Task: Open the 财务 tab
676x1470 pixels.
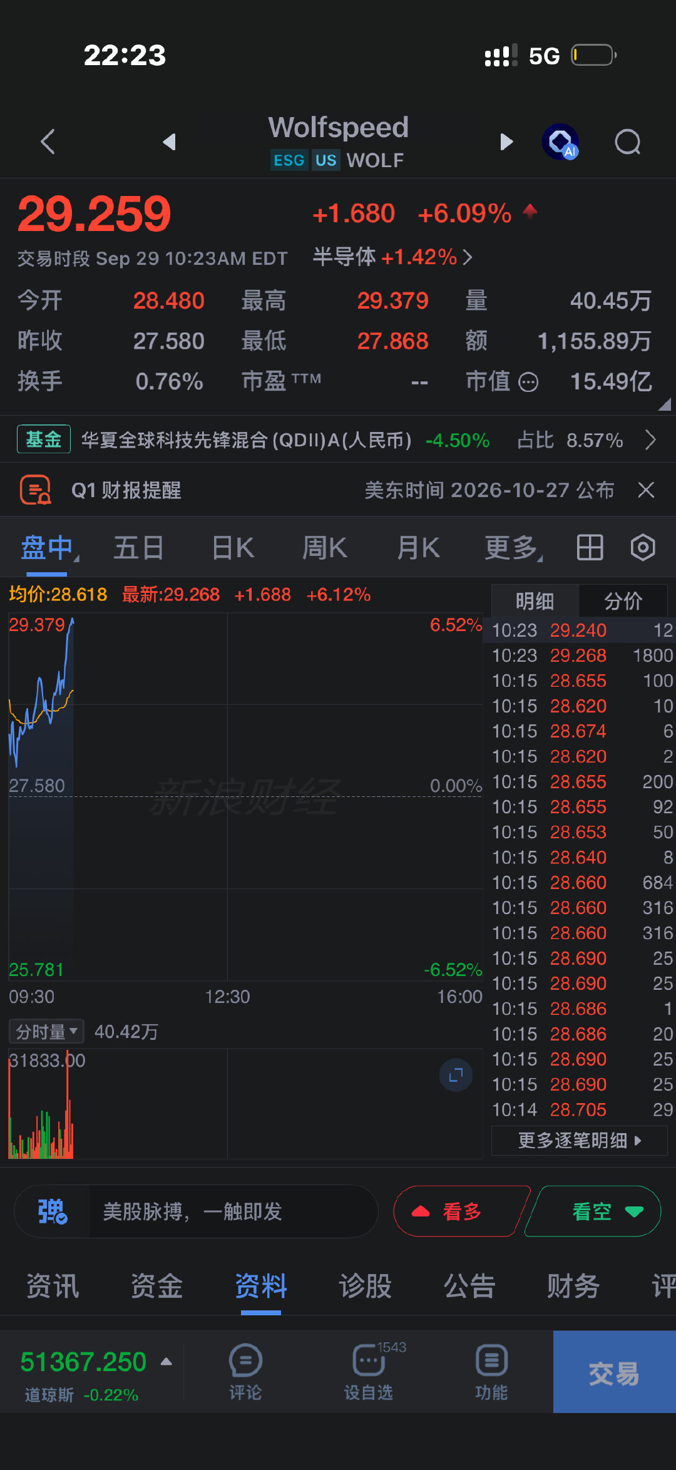Action: (x=573, y=1287)
